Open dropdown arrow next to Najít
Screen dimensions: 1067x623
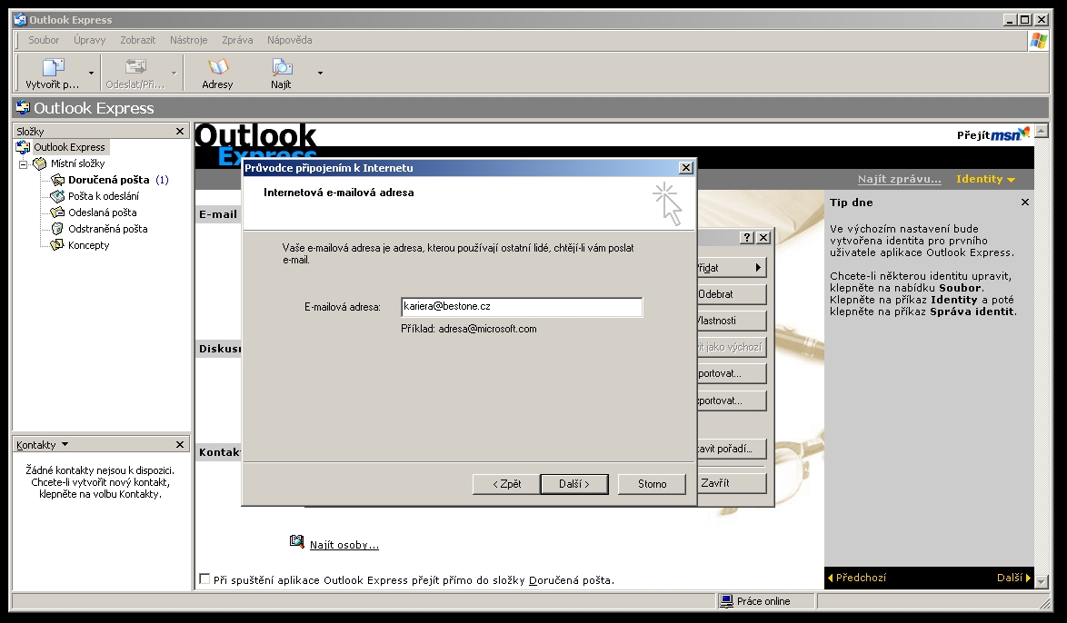pos(320,73)
